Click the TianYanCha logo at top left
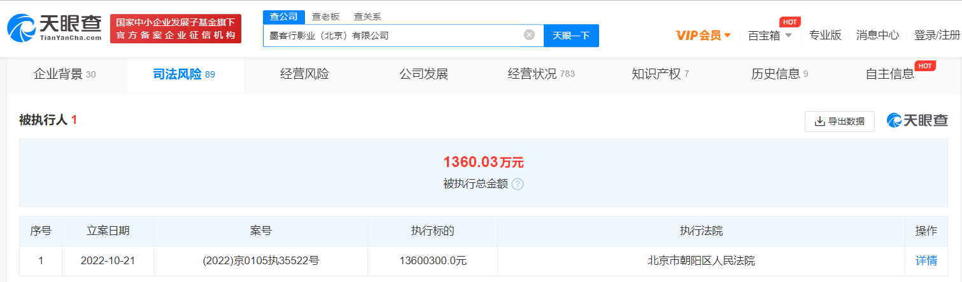 (54, 29)
